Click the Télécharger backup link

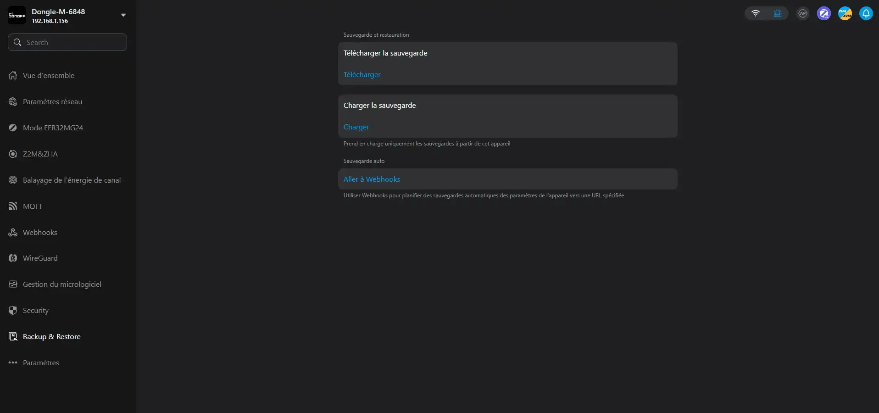click(x=362, y=75)
